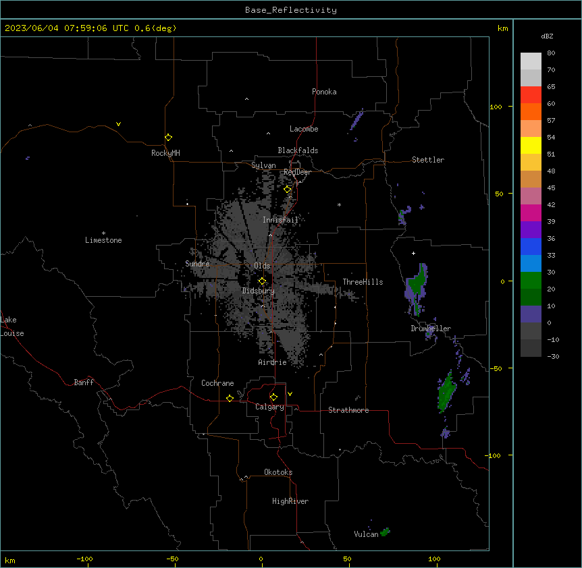The height and width of the screenshot is (568, 582).
Task: Select the pink 45-42 dBZ legend color
Action: coord(531,196)
